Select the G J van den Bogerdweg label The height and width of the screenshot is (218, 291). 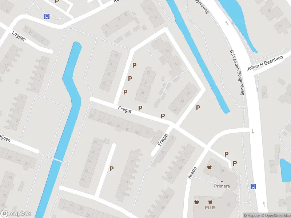(237, 72)
